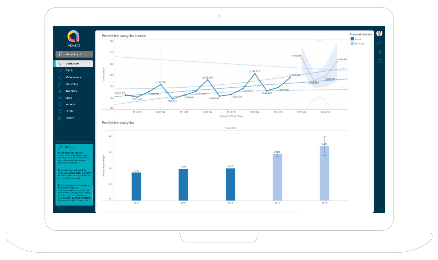Click the Admin gear icon in sidebar
Screen dimensions: 438x260
tap(60, 71)
